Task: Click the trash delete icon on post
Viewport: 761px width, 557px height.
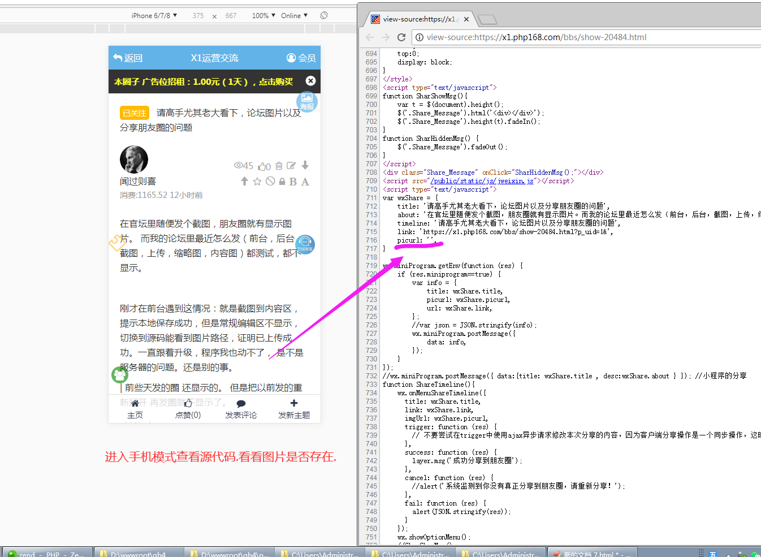Action: click(279, 166)
